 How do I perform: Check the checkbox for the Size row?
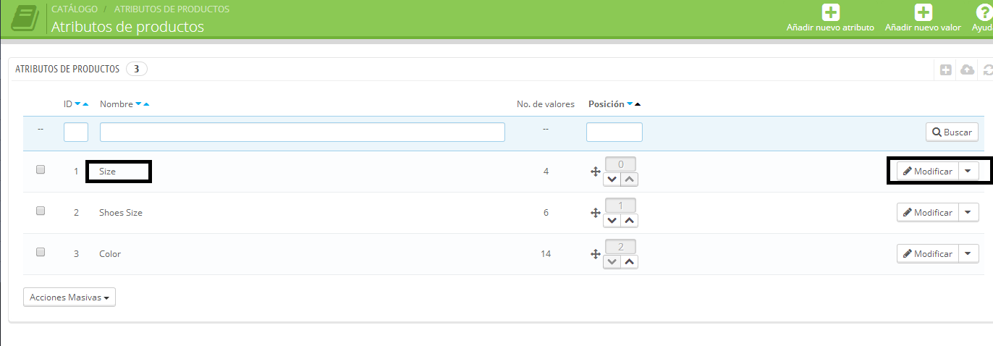[x=41, y=169]
